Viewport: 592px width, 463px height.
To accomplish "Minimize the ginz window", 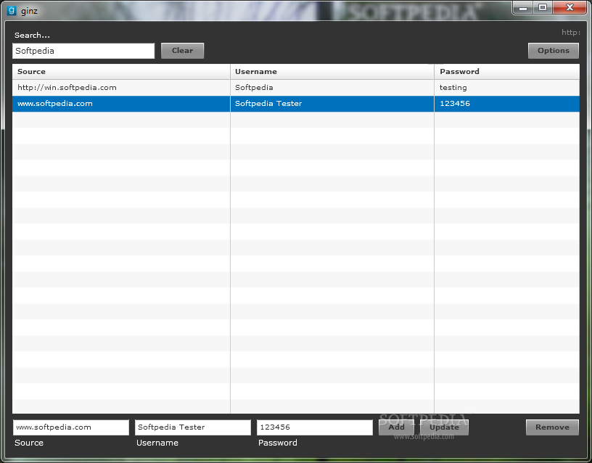I will pos(523,7).
